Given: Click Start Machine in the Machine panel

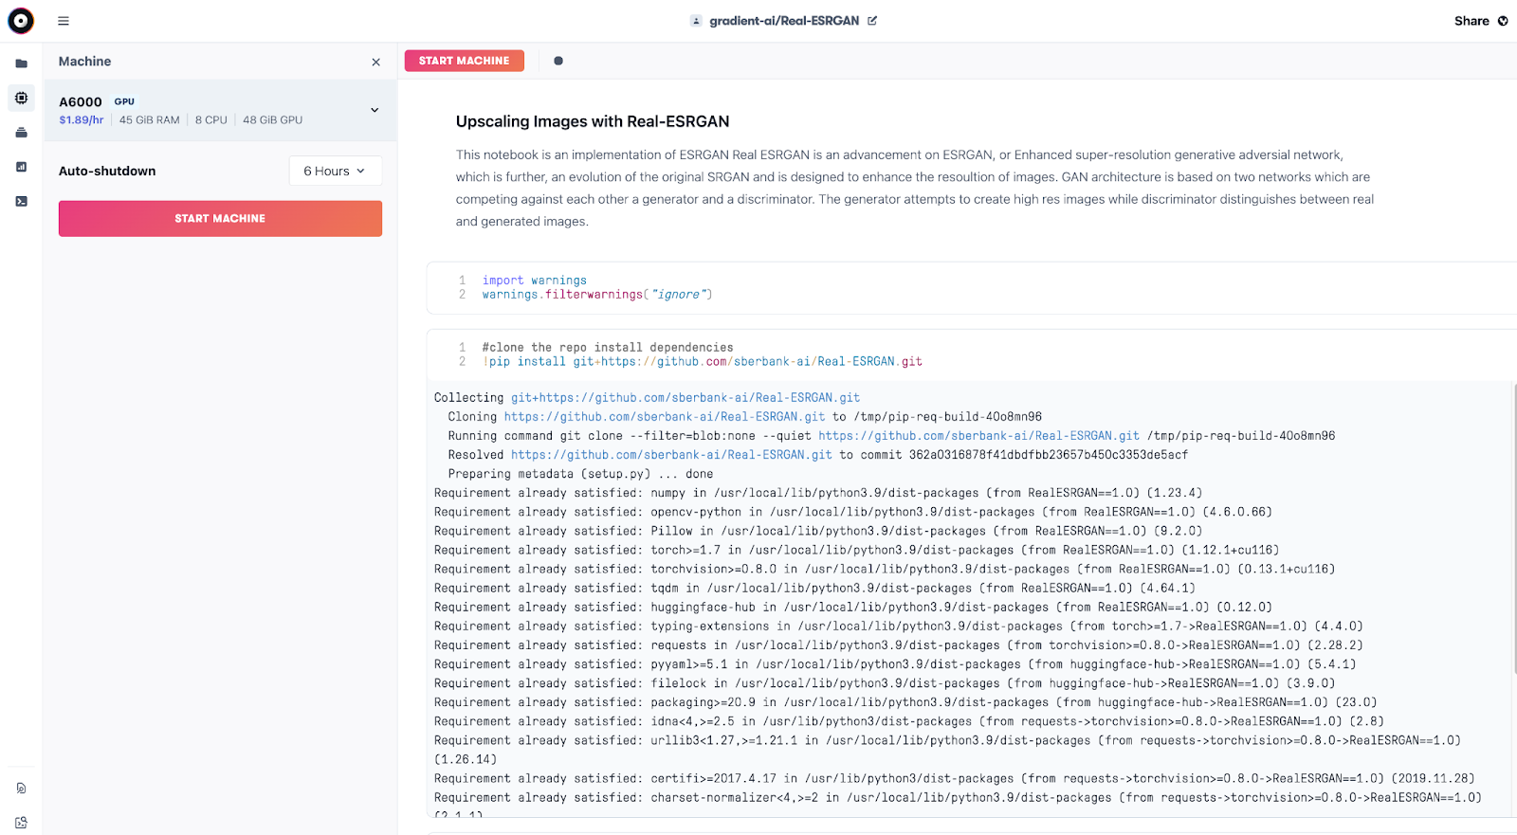Looking at the screenshot, I should (x=220, y=218).
